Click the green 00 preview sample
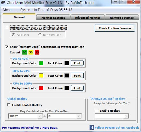 (x=25, y=52)
